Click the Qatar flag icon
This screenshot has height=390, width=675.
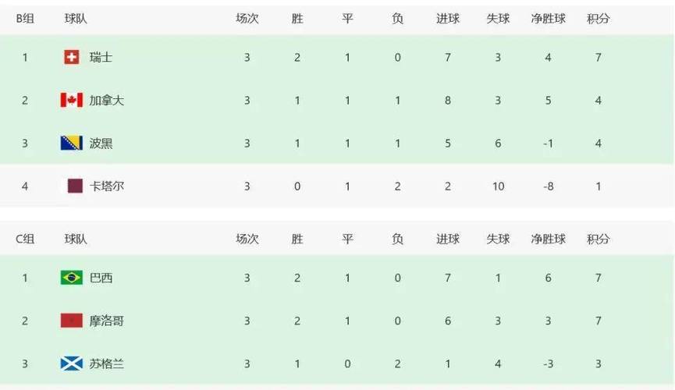coord(75,186)
